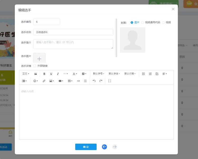Open the 正文 heading style dropdown
This screenshot has width=198, height=159.
click(x=26, y=74)
